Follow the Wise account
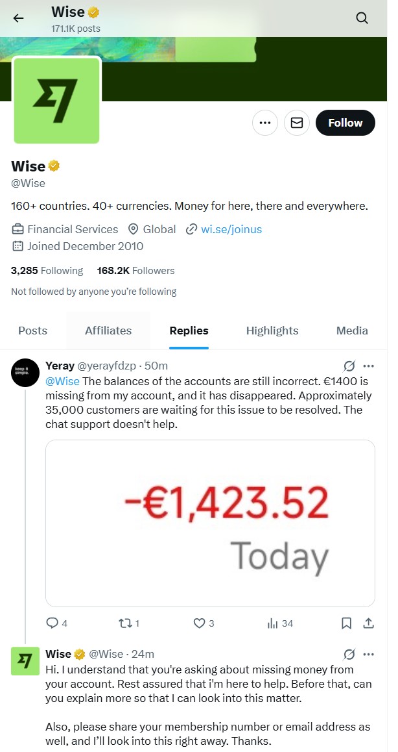This screenshot has width=398, height=752. [x=345, y=123]
